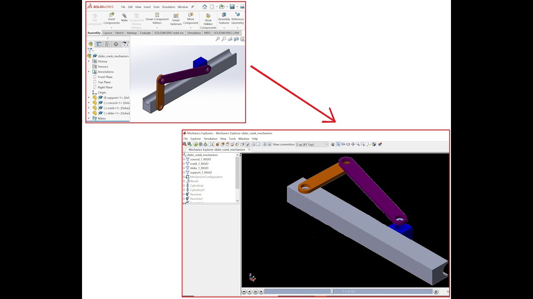Click the Open file icon in SolidWorks
This screenshot has height=299, width=533.
click(222, 7)
